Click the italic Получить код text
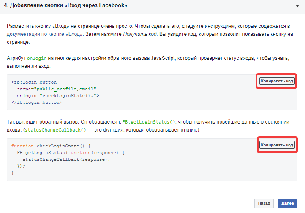This screenshot has height=213, width=305. [x=140, y=34]
